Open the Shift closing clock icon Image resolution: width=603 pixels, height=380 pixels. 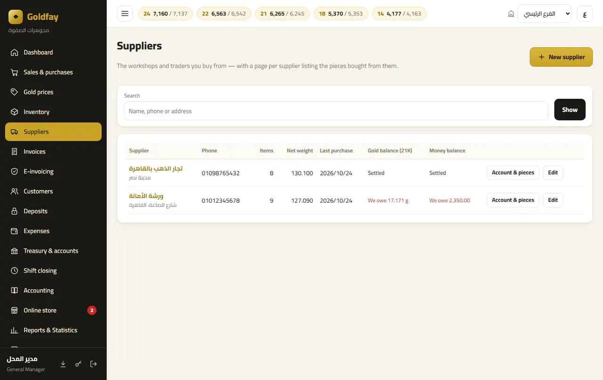[15, 271]
